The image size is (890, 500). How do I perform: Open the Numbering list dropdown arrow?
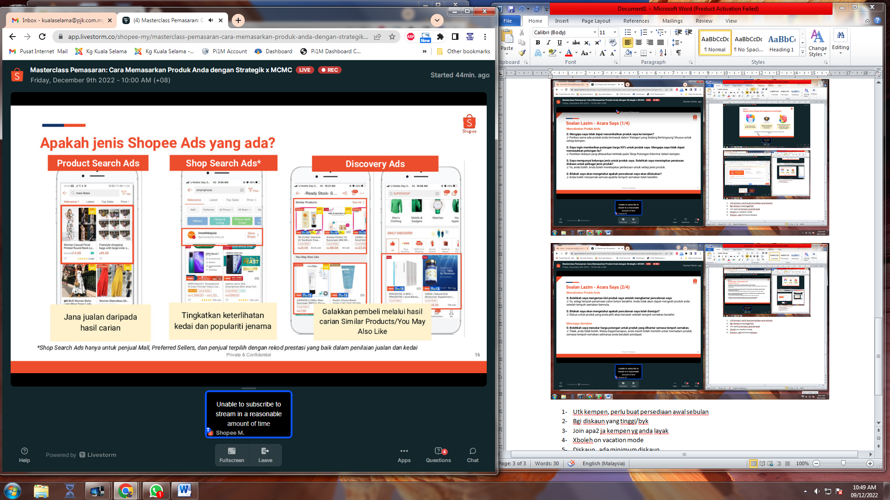tap(651, 32)
